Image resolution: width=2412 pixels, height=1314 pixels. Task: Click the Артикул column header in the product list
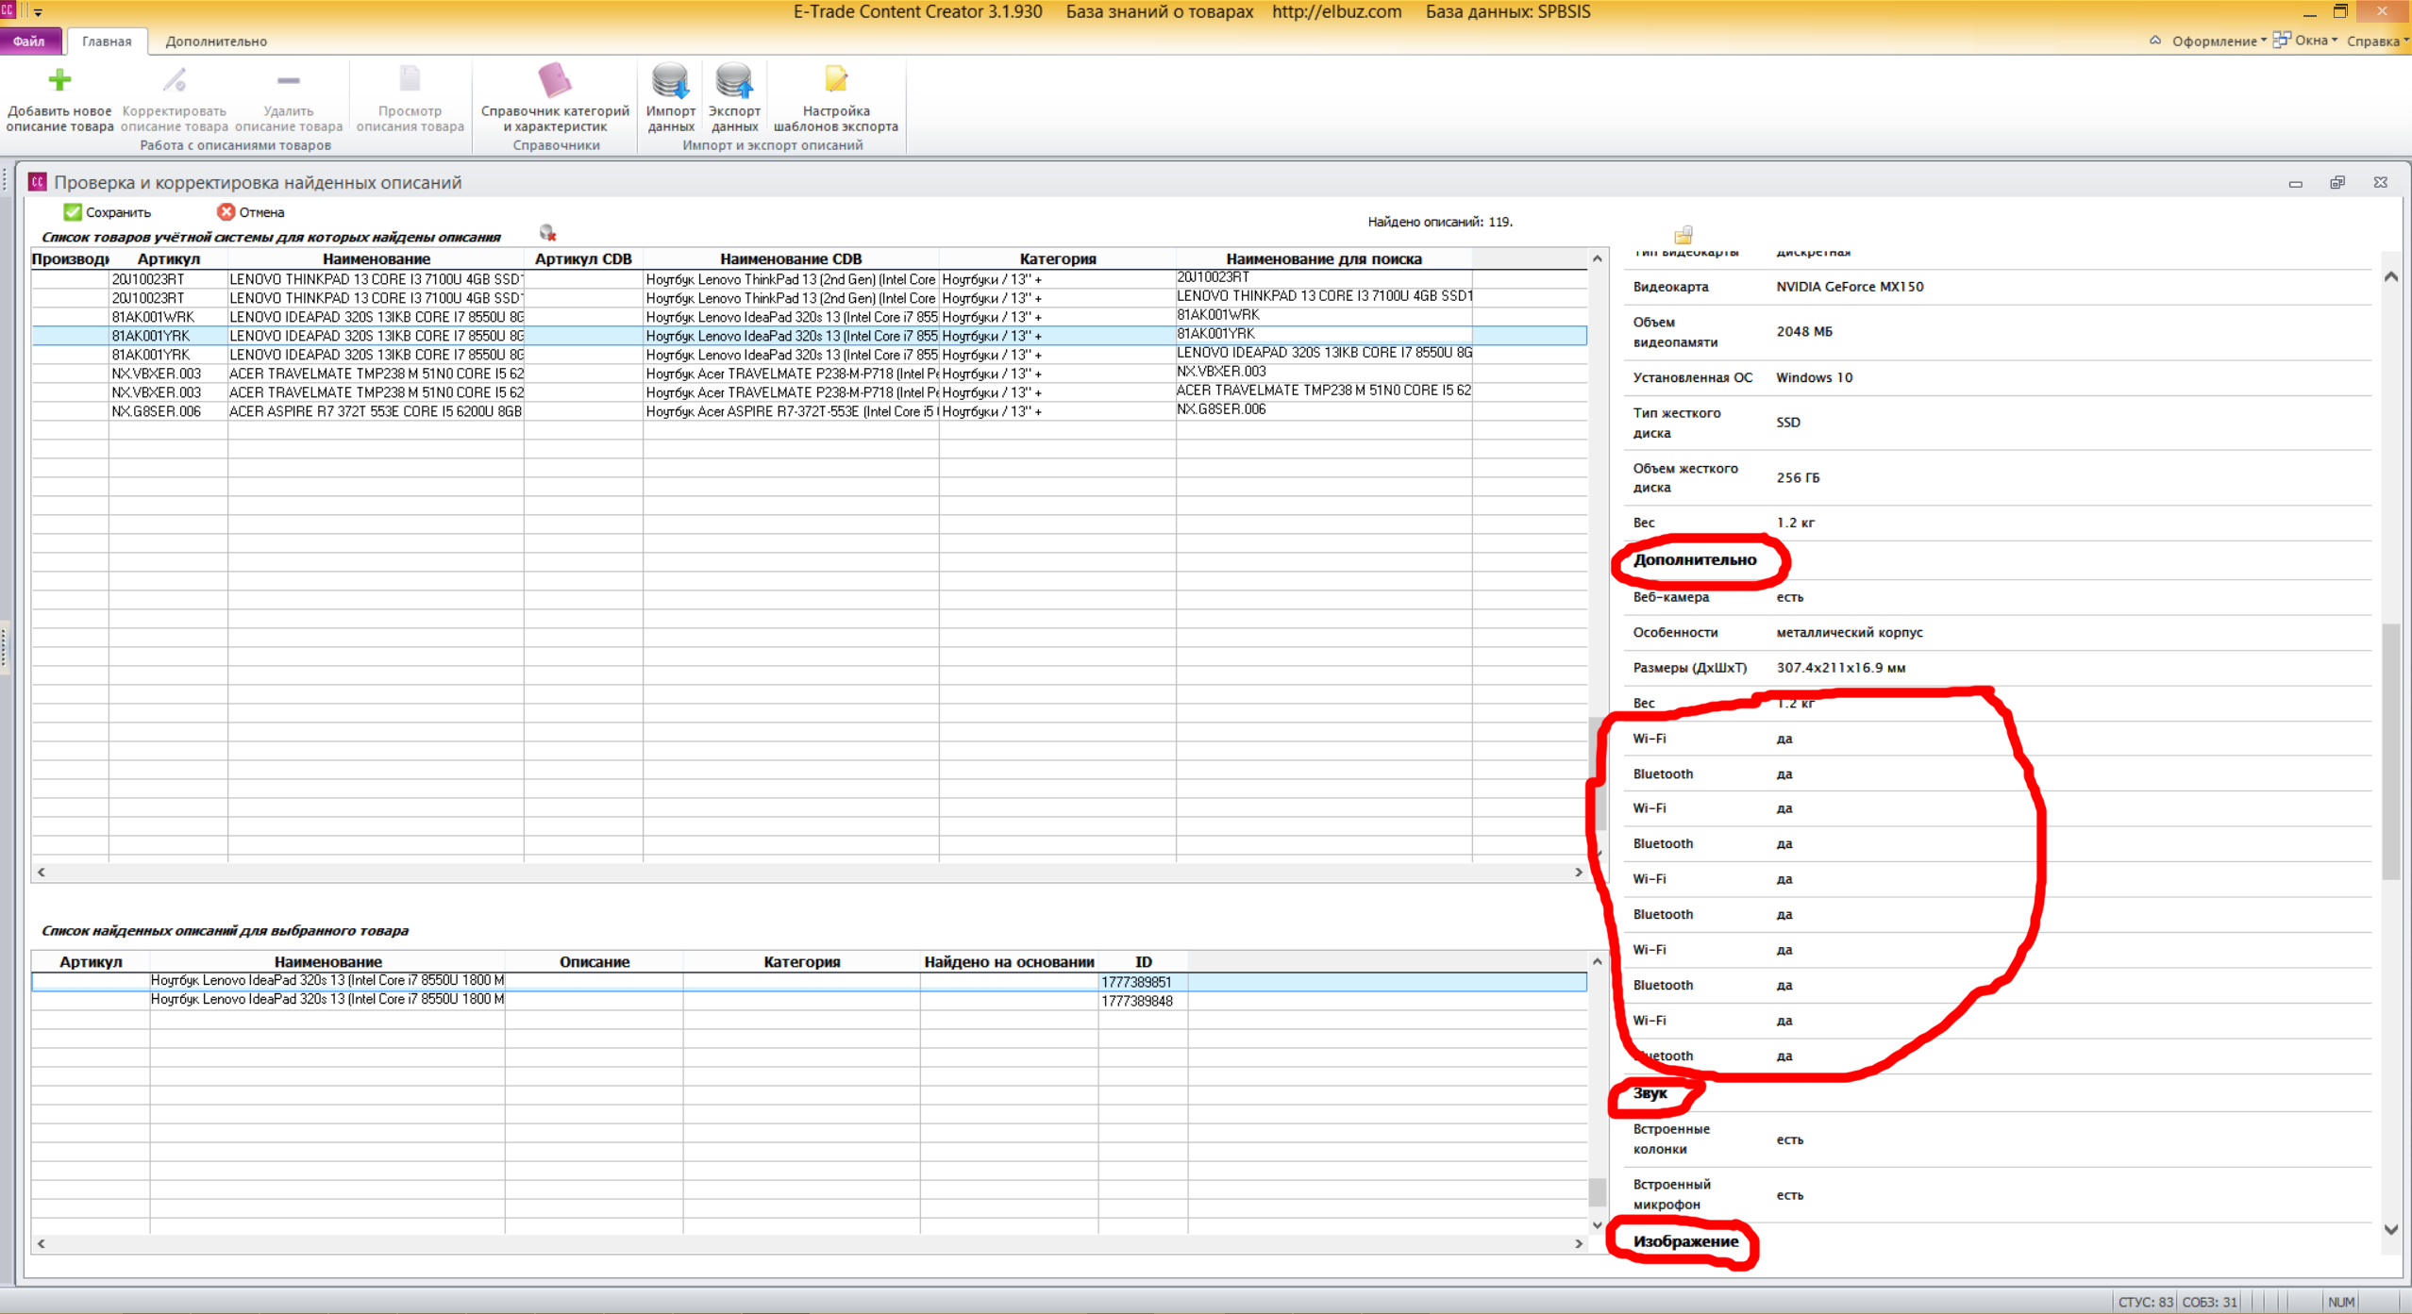[168, 258]
